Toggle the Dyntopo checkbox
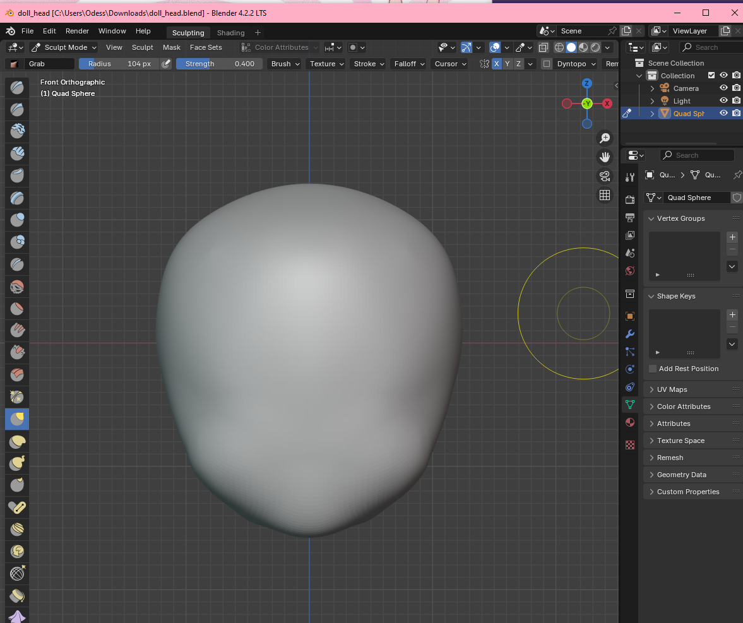The image size is (743, 623). [547, 64]
